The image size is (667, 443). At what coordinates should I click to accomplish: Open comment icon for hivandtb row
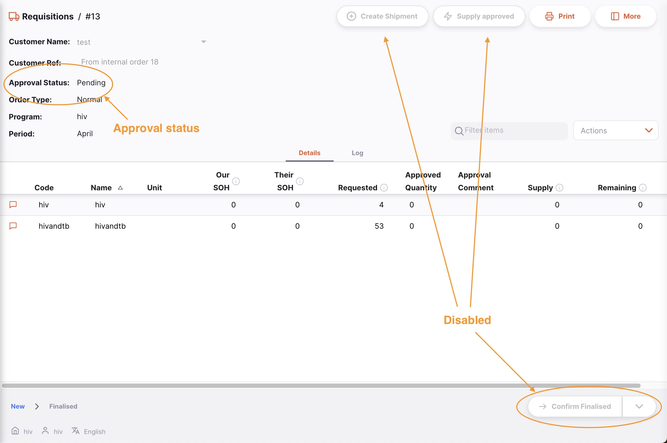[13, 226]
